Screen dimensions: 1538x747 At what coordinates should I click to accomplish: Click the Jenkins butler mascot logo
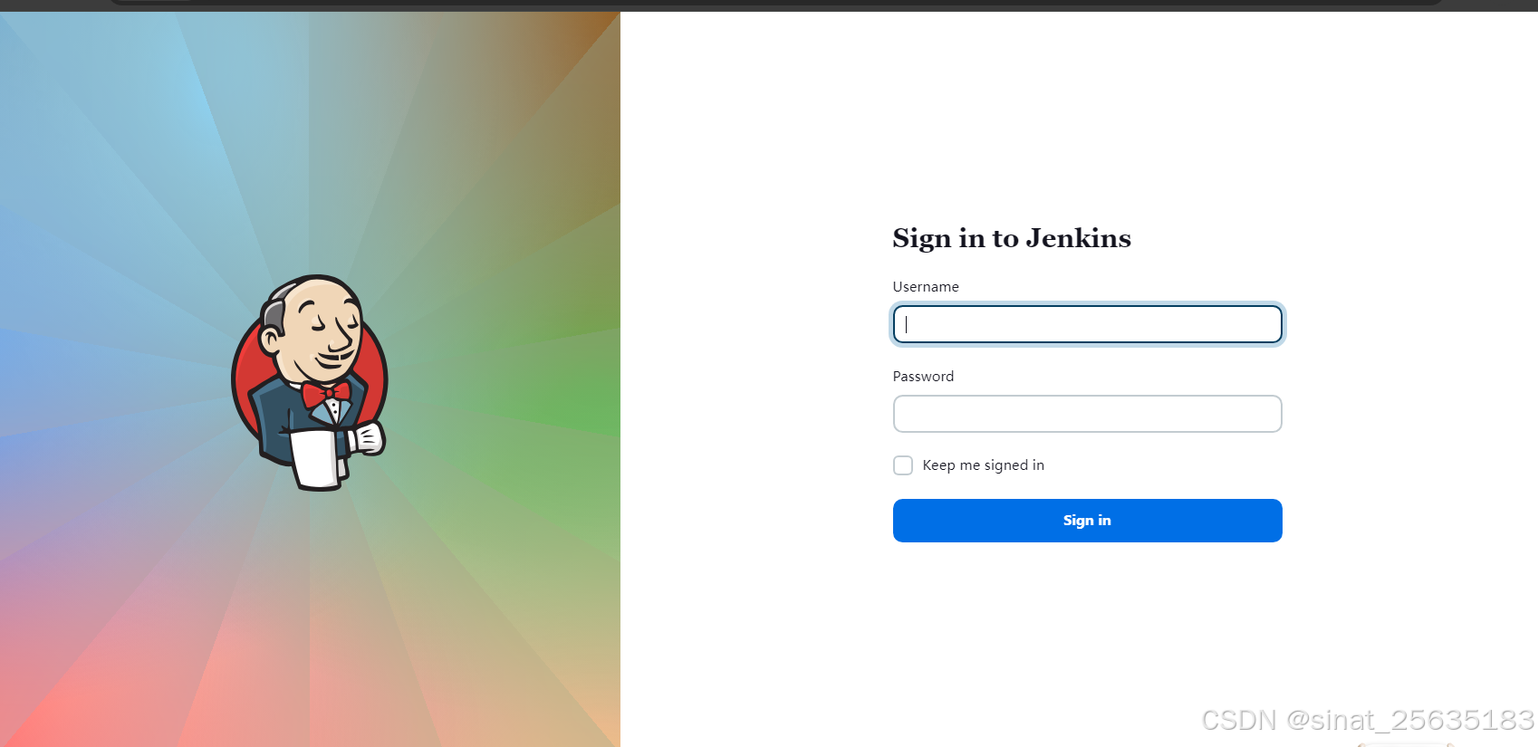310,382
